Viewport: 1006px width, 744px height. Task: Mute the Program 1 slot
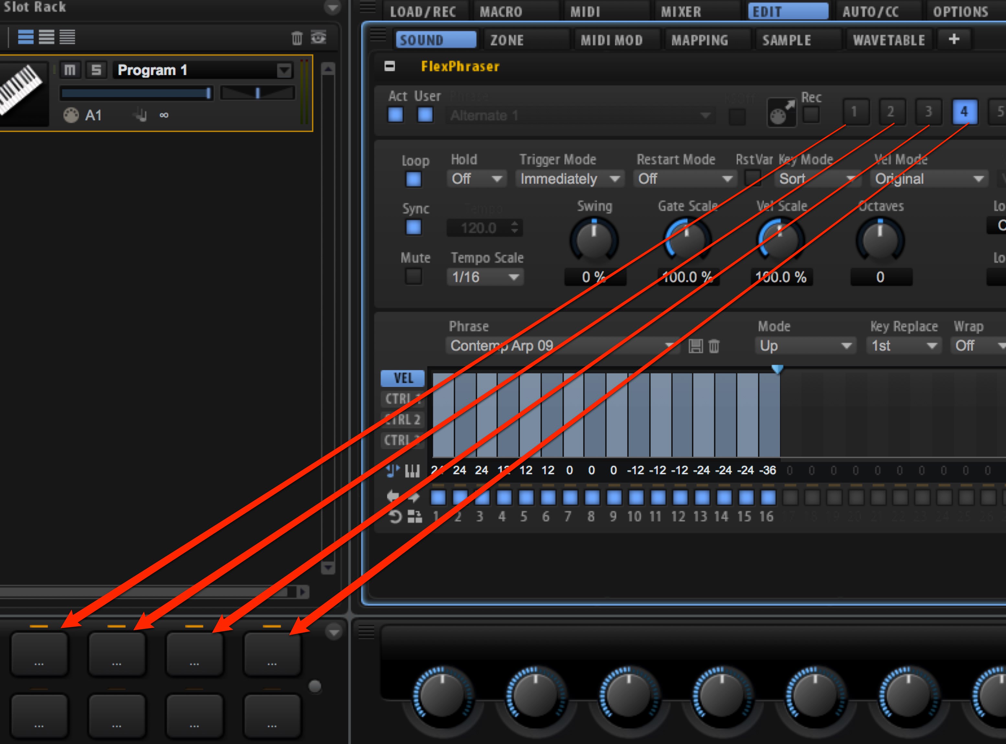pos(70,70)
